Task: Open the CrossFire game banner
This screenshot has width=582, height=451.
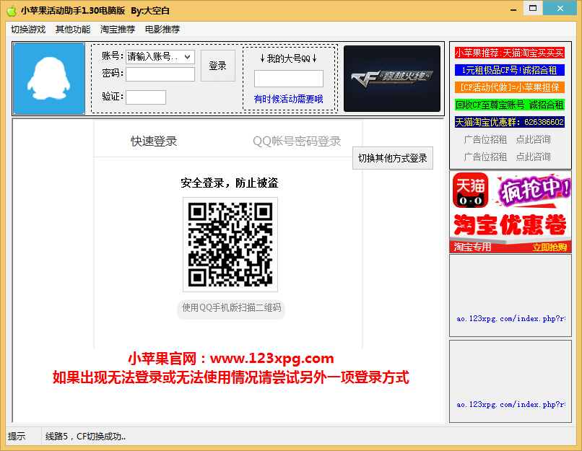Action: (x=392, y=78)
